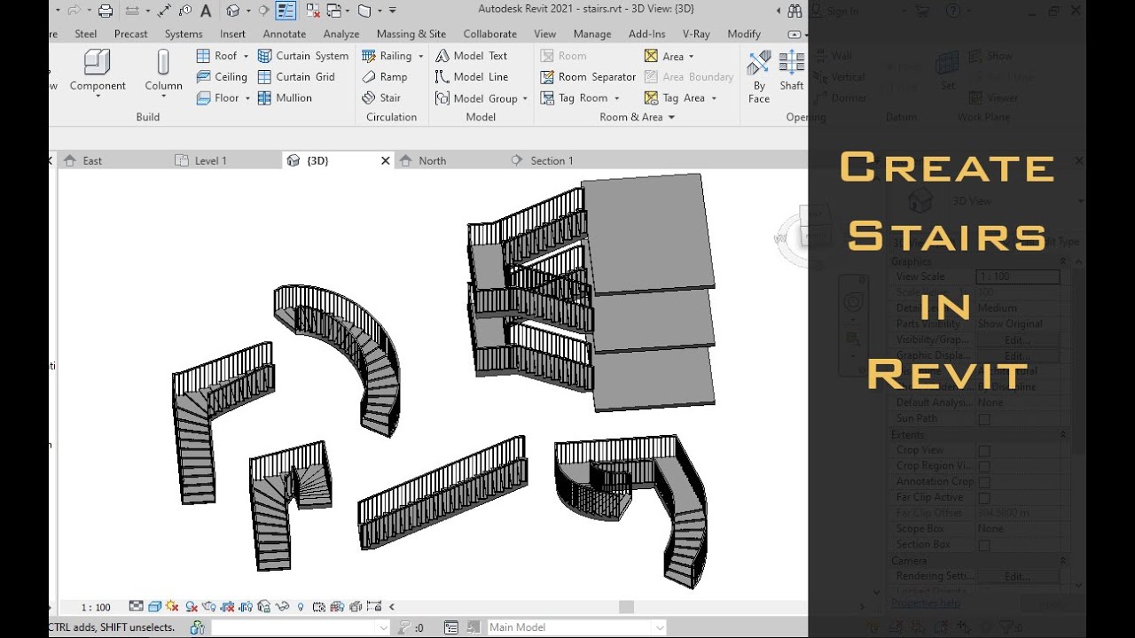Toggle Sun Path in view control bar

click(x=173, y=607)
